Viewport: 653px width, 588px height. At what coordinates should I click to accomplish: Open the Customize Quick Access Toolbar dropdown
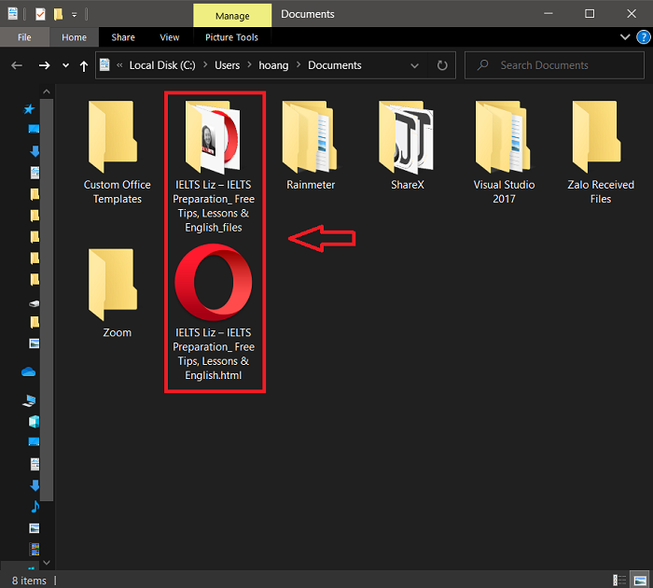click(x=74, y=15)
